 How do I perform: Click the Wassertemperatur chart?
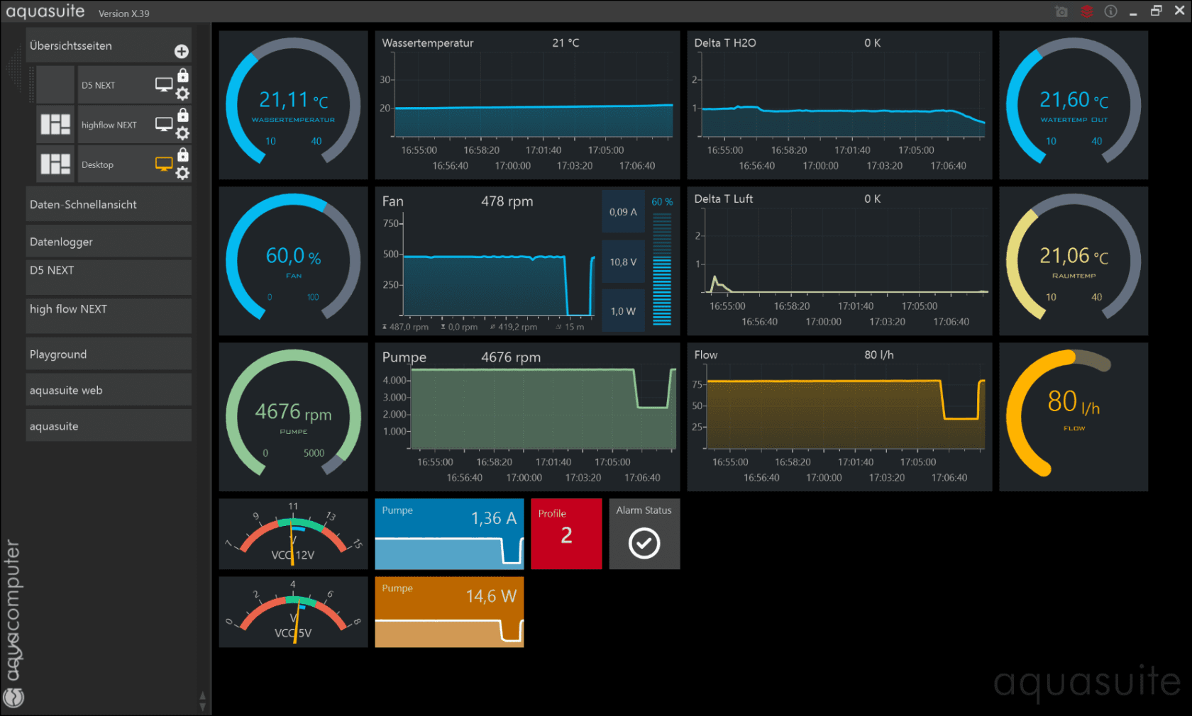tap(527, 105)
